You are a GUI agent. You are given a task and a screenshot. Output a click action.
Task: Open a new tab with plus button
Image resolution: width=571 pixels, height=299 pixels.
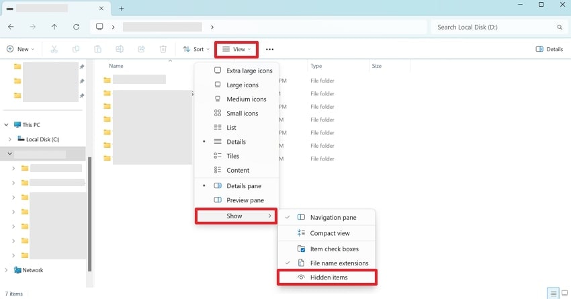point(122,8)
